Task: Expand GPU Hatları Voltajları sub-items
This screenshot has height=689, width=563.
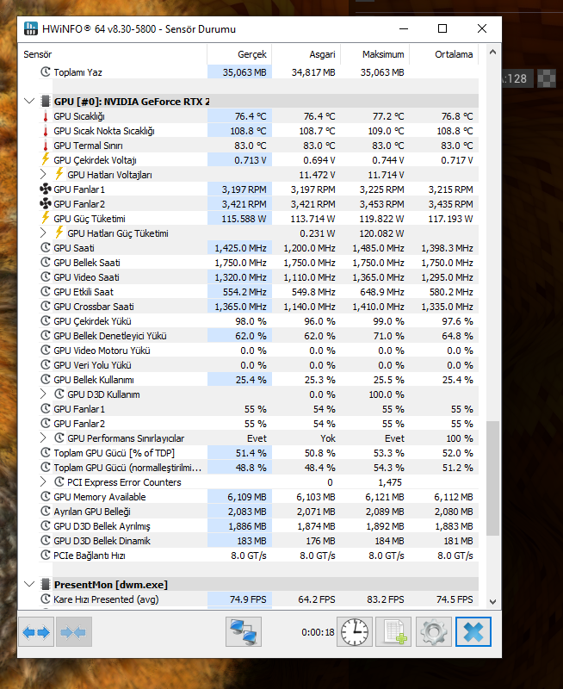Action: 43,175
